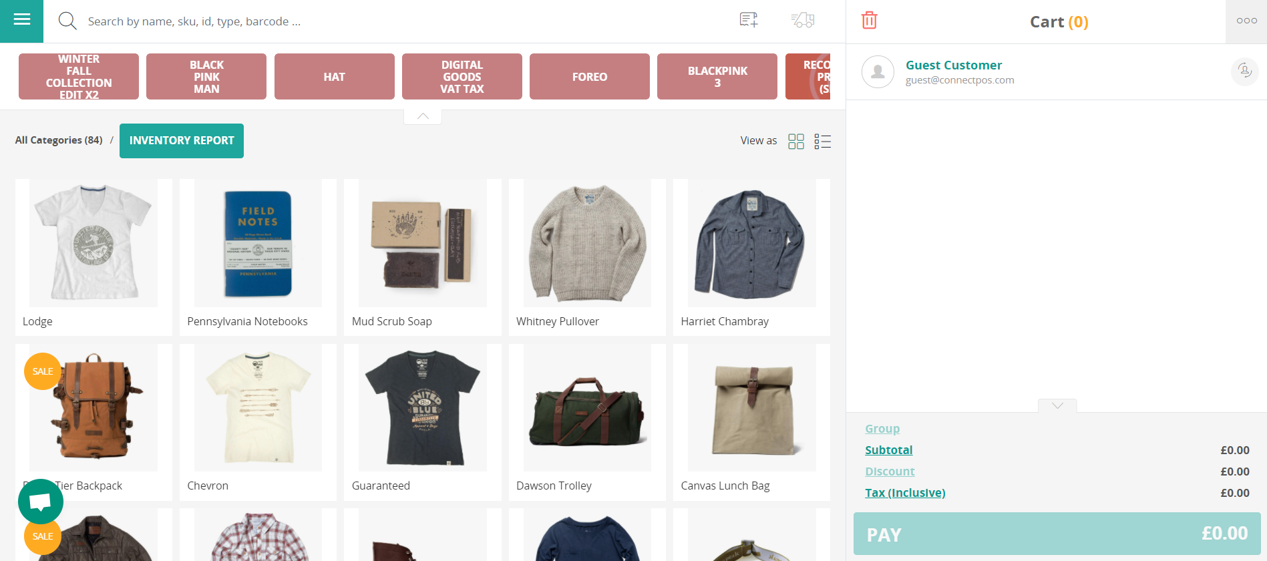The width and height of the screenshot is (1267, 561).
Task: Focus the product search field
Action: 401,21
